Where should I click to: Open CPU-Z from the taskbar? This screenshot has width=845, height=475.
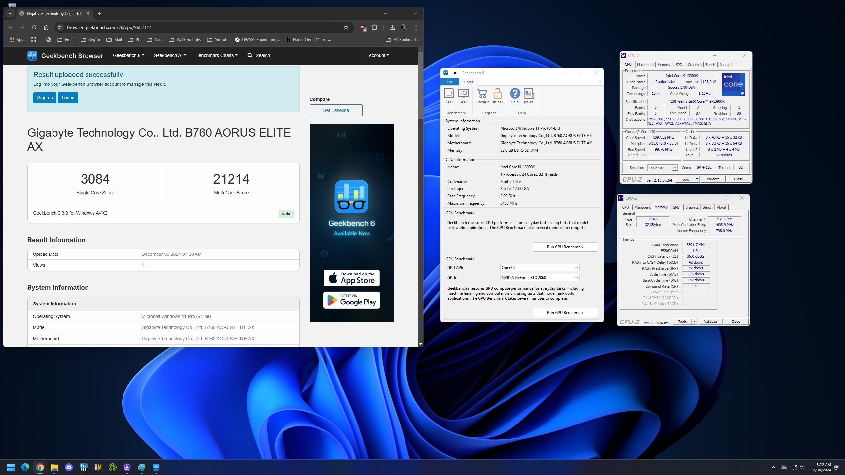click(x=127, y=467)
